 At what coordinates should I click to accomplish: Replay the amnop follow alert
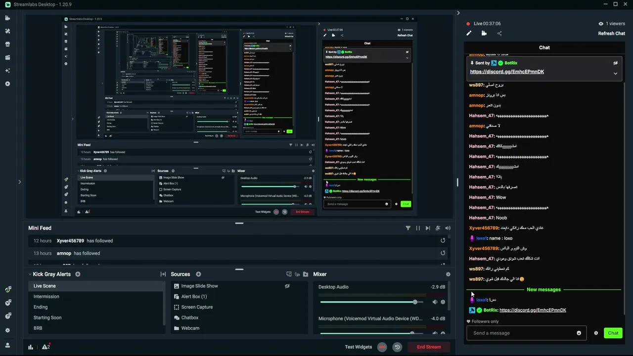tap(443, 253)
